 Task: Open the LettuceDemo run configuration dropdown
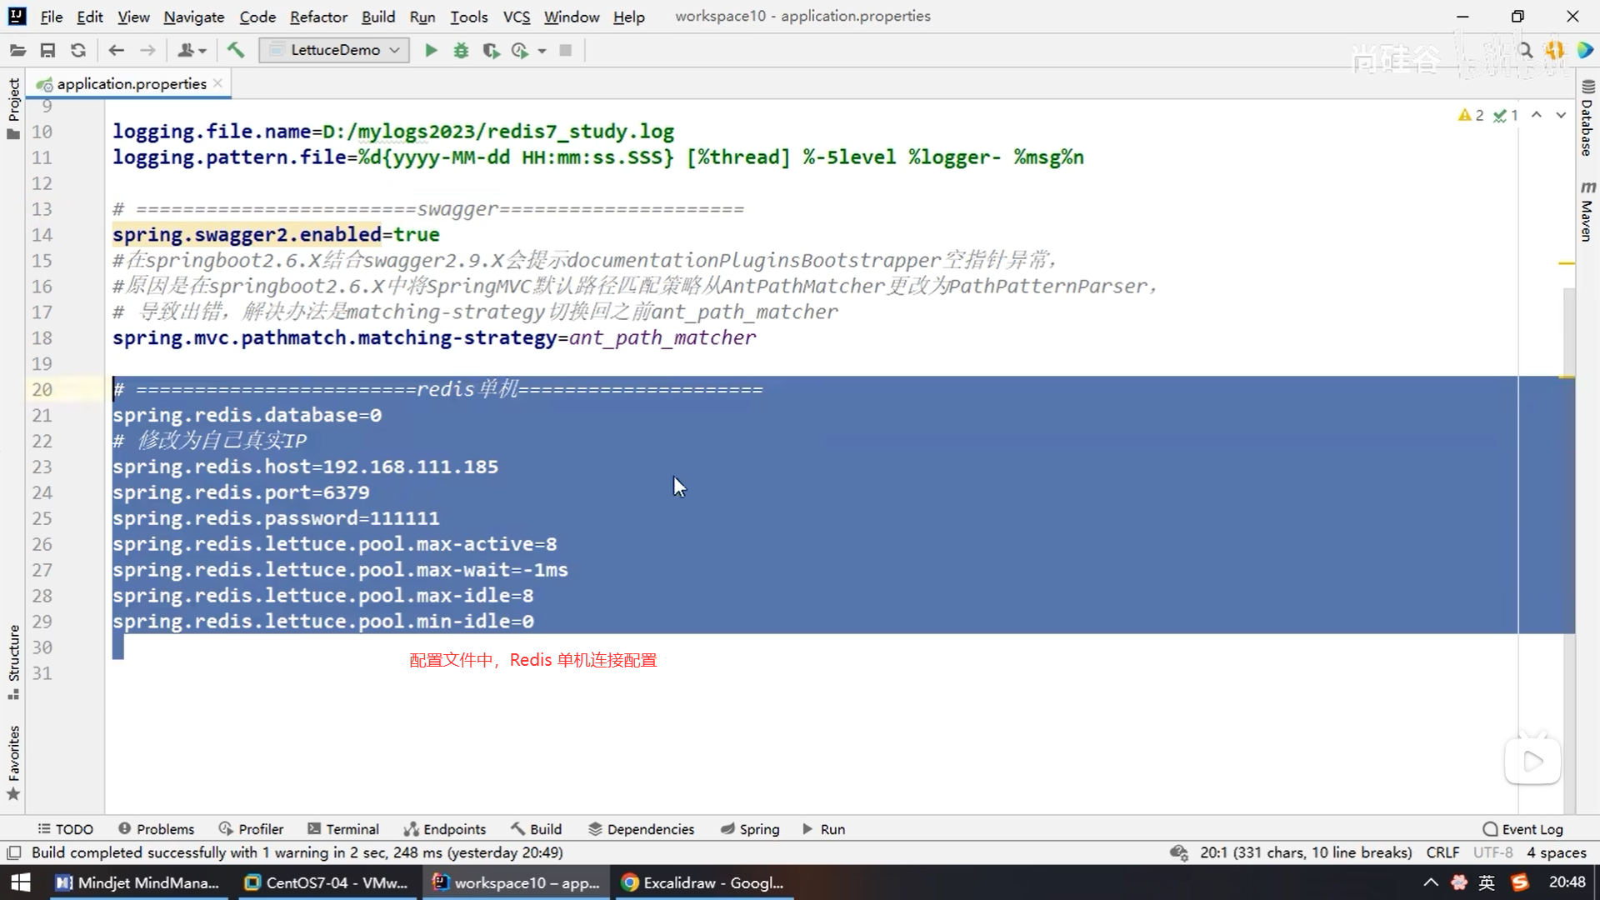click(334, 50)
